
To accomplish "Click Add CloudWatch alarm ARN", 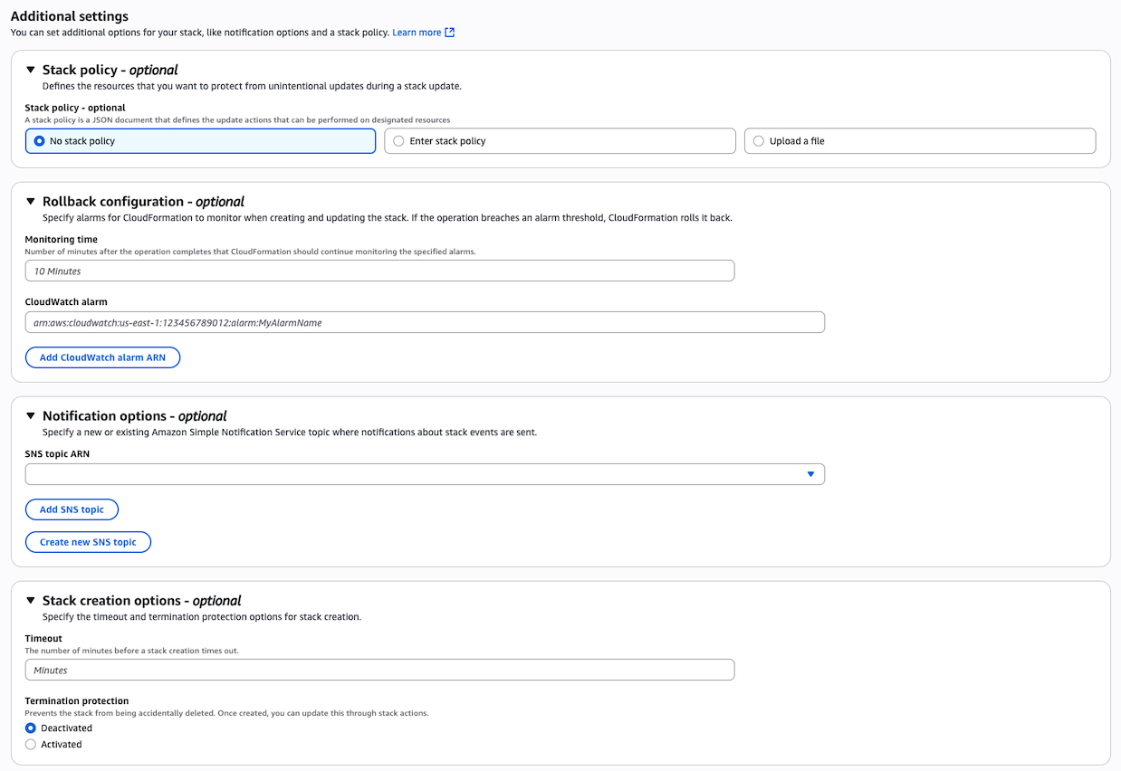I will pos(102,357).
